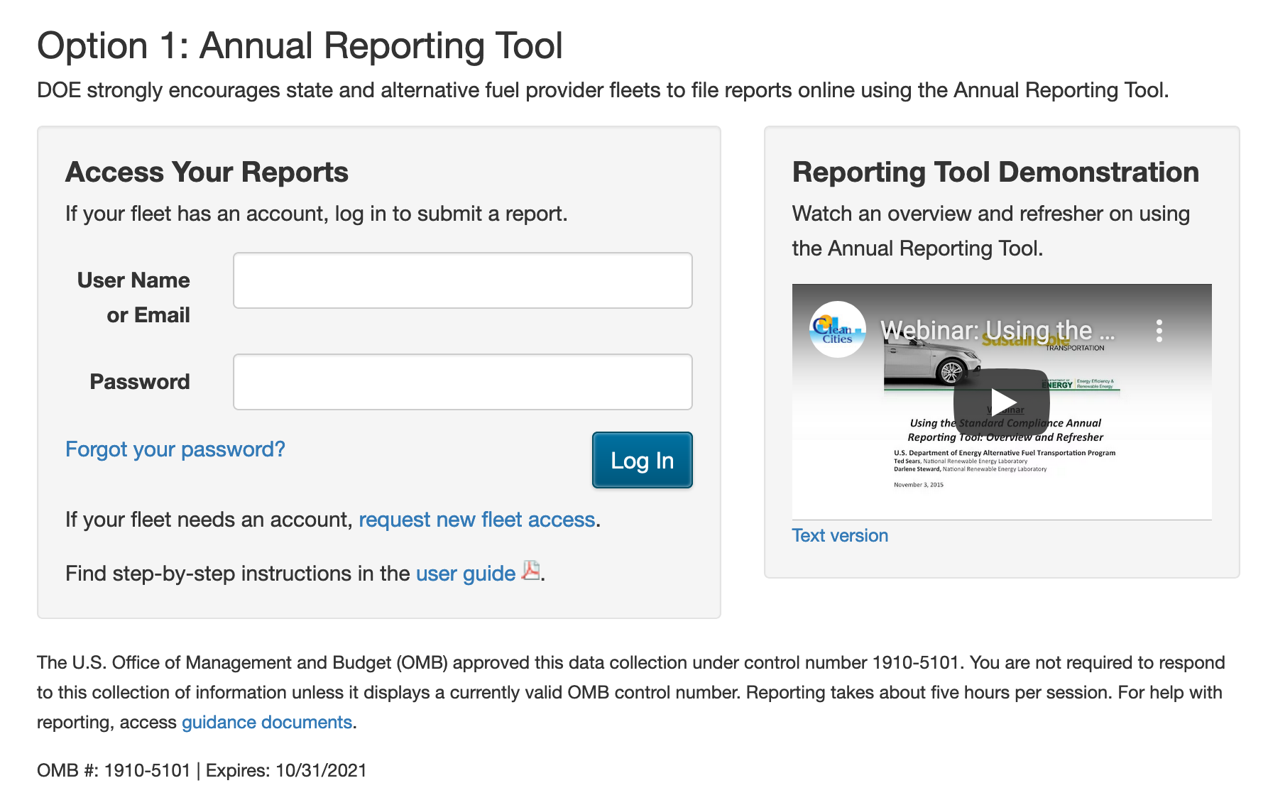The image size is (1268, 805).
Task: Click the OMB expiration date line
Action: pos(202,770)
